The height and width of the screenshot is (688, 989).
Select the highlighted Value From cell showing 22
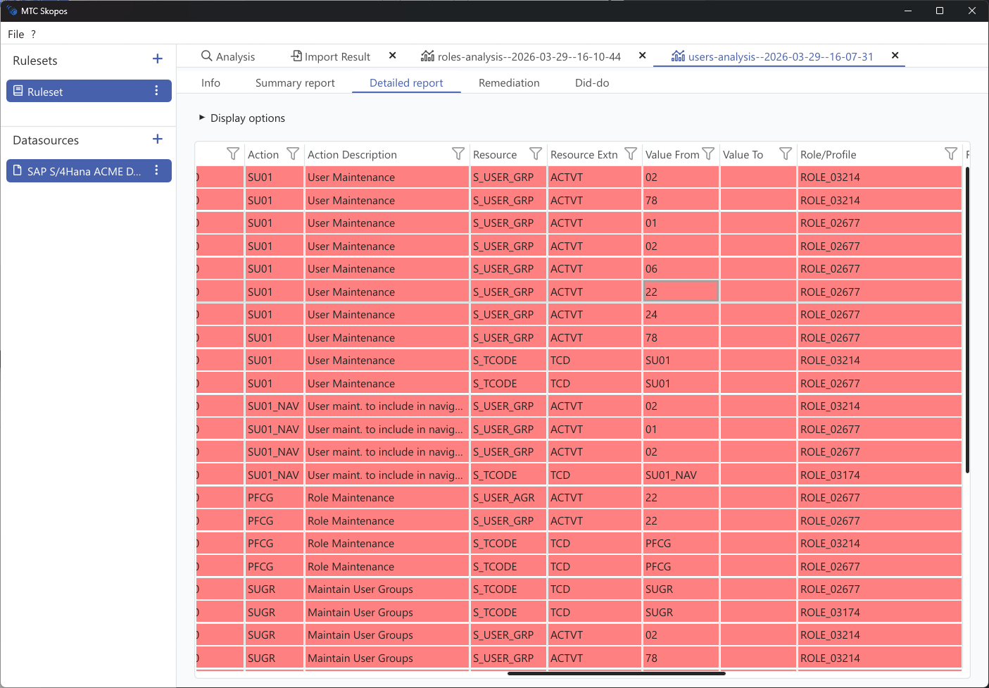pos(680,291)
